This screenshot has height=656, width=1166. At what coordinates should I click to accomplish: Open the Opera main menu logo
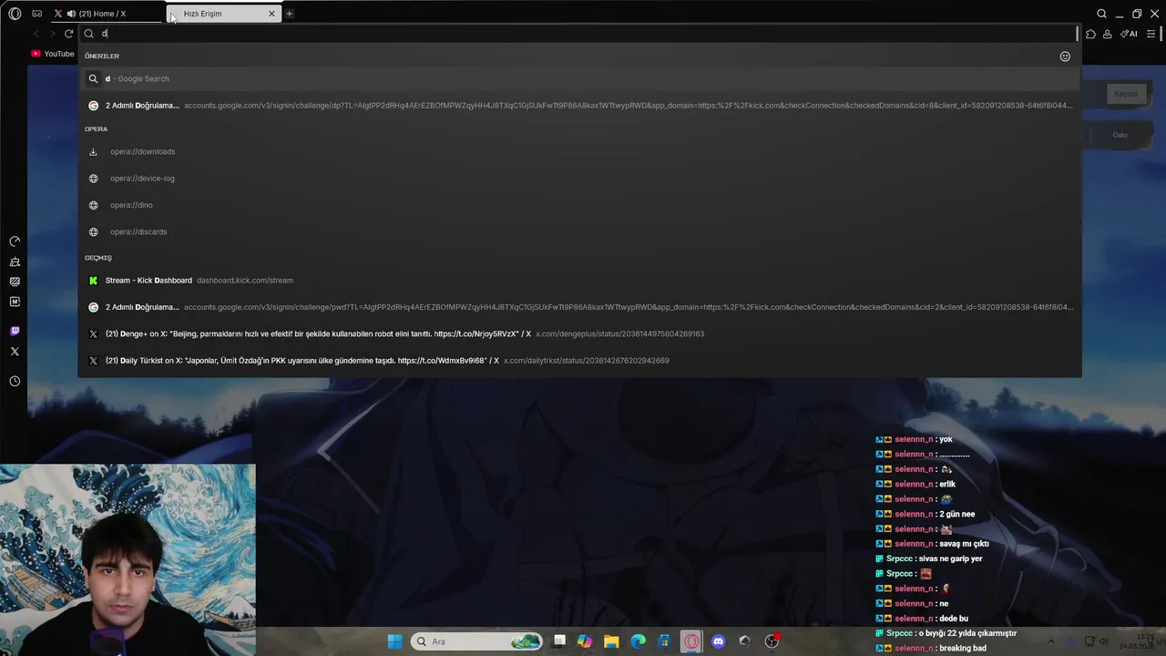[15, 14]
